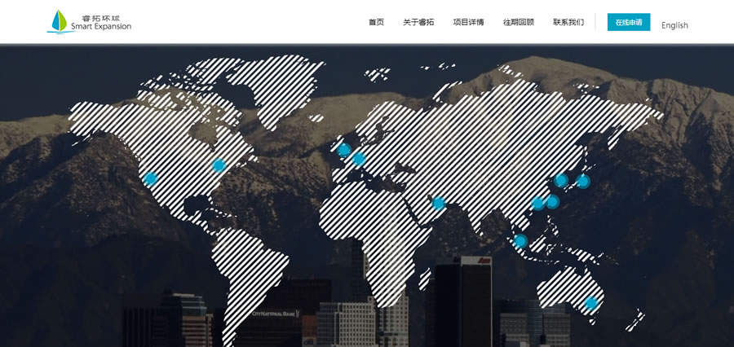The width and height of the screenshot is (734, 347).
Task: Go to the 首页 home page
Action: [x=376, y=23]
